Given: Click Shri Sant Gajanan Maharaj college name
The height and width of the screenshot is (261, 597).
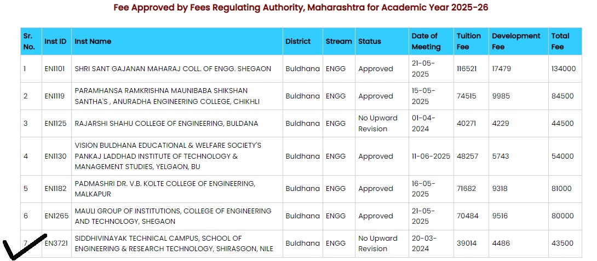Looking at the screenshot, I should point(173,69).
